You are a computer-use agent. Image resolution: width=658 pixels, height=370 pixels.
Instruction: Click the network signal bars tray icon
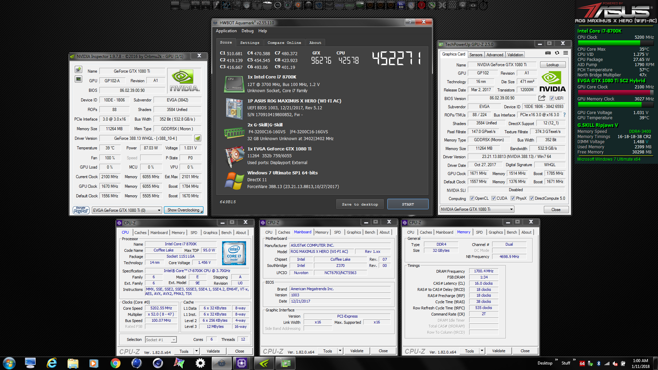tap(607, 363)
